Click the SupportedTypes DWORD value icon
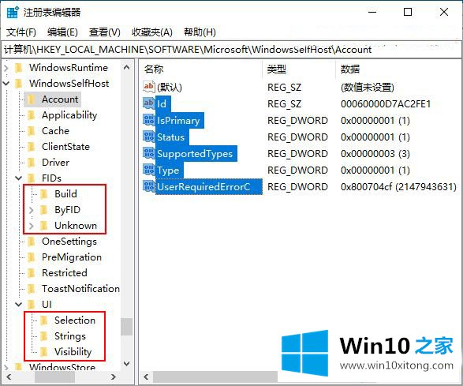The width and height of the screenshot is (463, 386). click(x=148, y=153)
